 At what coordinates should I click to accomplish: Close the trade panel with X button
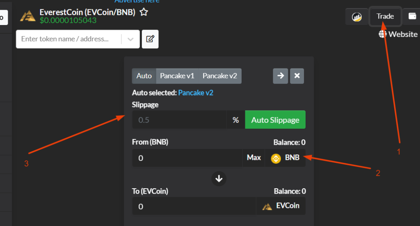point(297,76)
